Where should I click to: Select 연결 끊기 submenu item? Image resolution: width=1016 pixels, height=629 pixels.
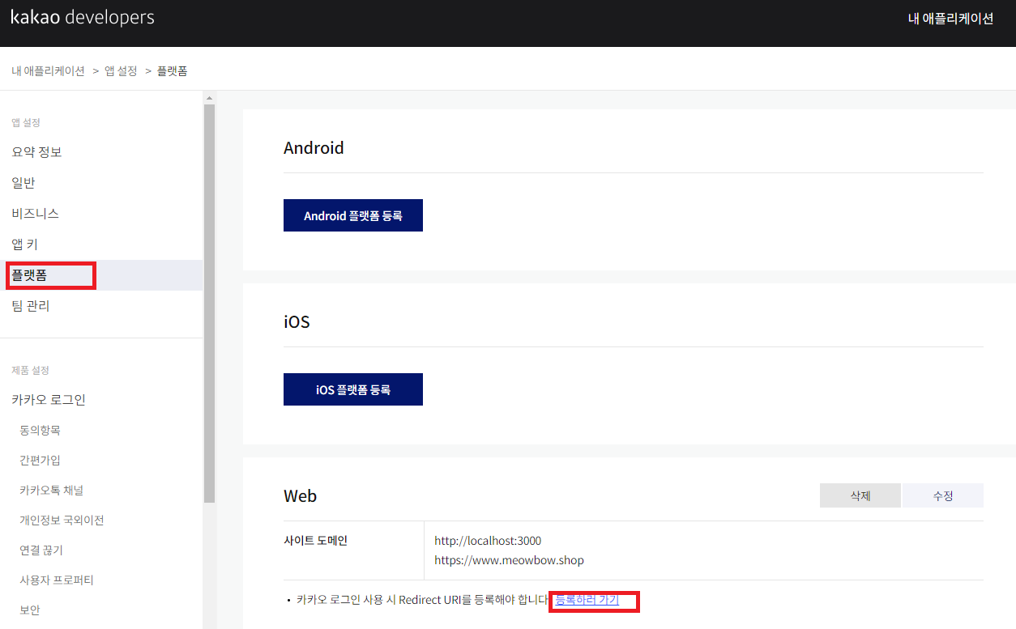pyautogui.click(x=41, y=550)
